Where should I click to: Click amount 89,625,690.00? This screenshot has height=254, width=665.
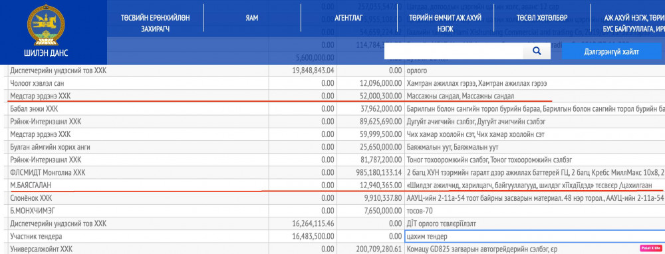tap(380, 122)
